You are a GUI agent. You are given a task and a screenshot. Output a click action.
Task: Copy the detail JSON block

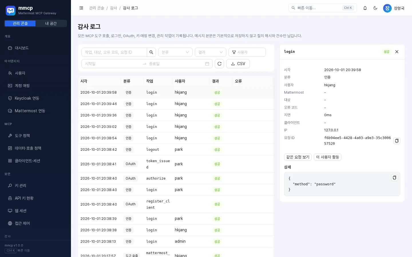(394, 178)
